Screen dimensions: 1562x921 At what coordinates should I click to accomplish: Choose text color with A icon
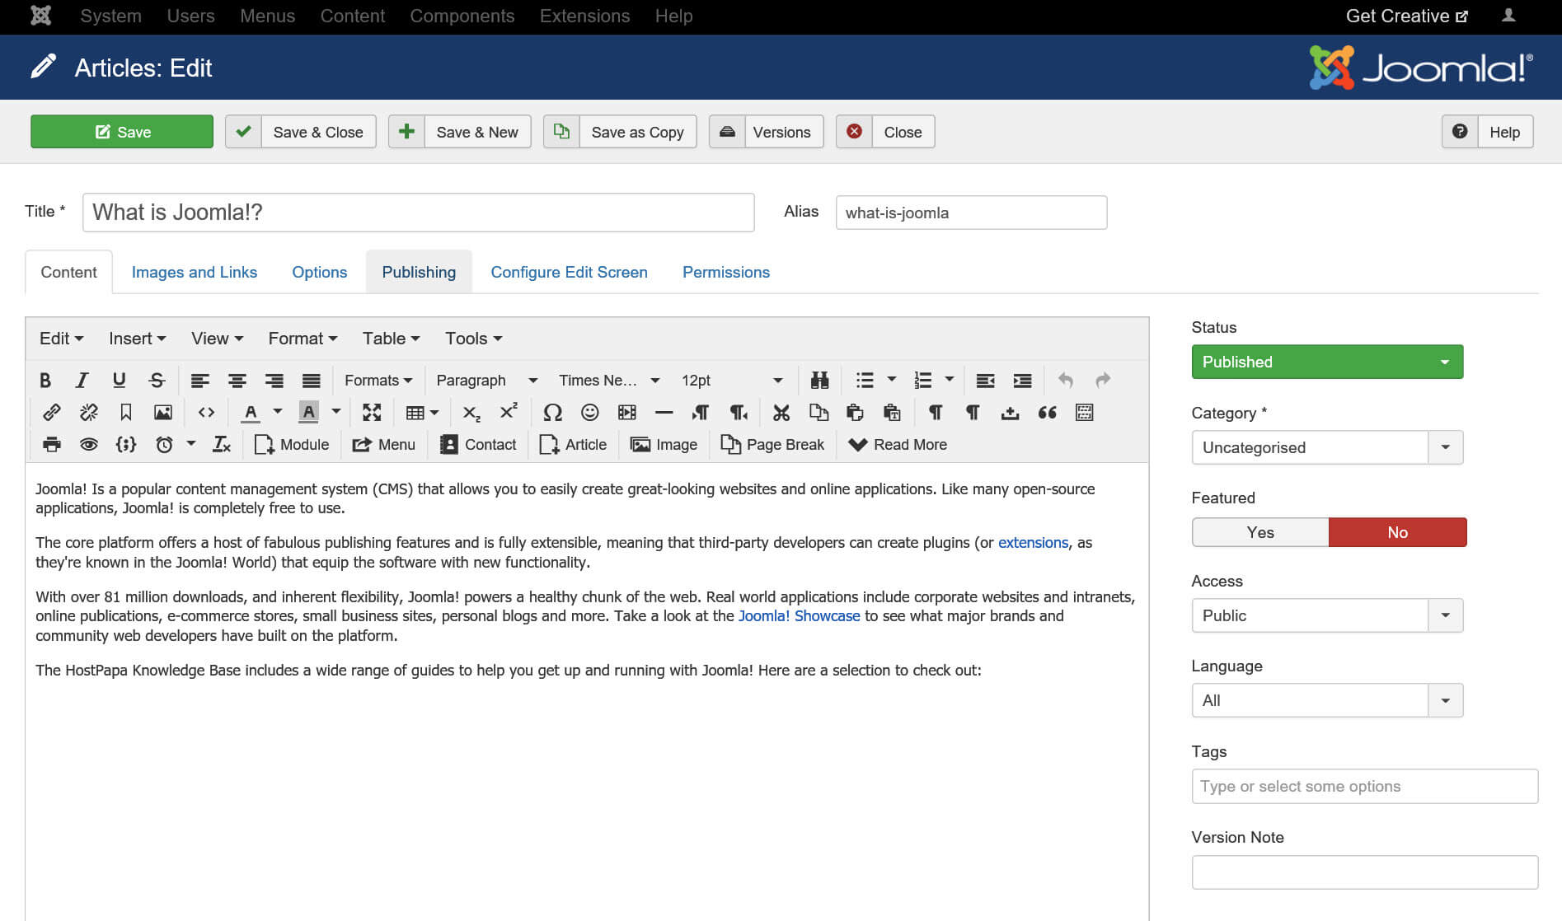(251, 412)
